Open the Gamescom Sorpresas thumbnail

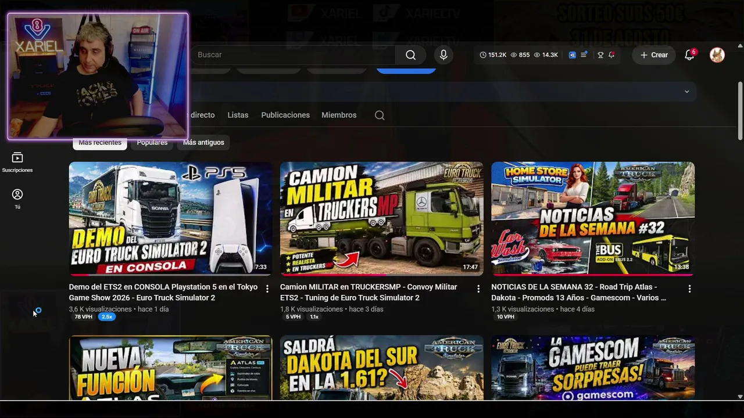pos(593,368)
